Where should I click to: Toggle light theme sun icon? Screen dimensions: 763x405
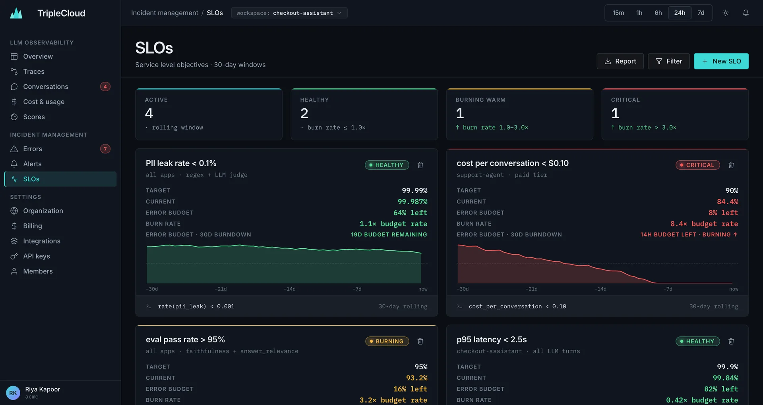(726, 13)
